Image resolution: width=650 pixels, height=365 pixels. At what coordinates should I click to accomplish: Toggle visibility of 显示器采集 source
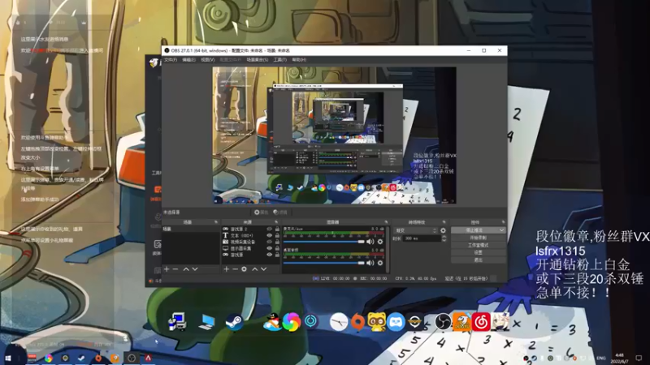(x=270, y=248)
